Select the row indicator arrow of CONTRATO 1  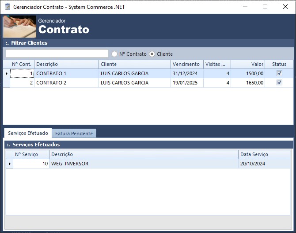pyautogui.click(x=7, y=73)
